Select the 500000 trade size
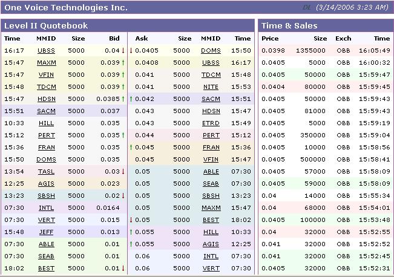Image resolution: width=394 pixels, height=277 pixels. coord(313,160)
